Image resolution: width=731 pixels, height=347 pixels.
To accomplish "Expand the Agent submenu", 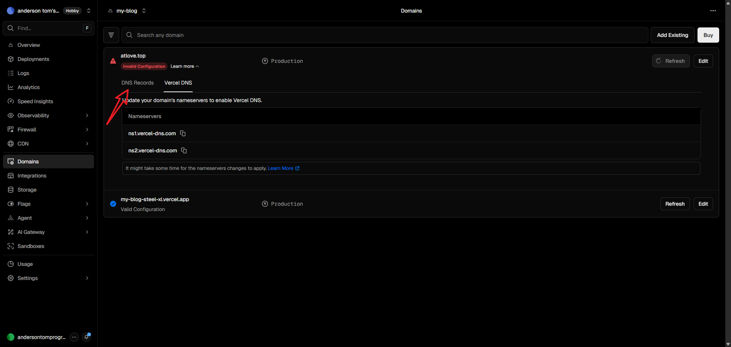I will coord(87,218).
